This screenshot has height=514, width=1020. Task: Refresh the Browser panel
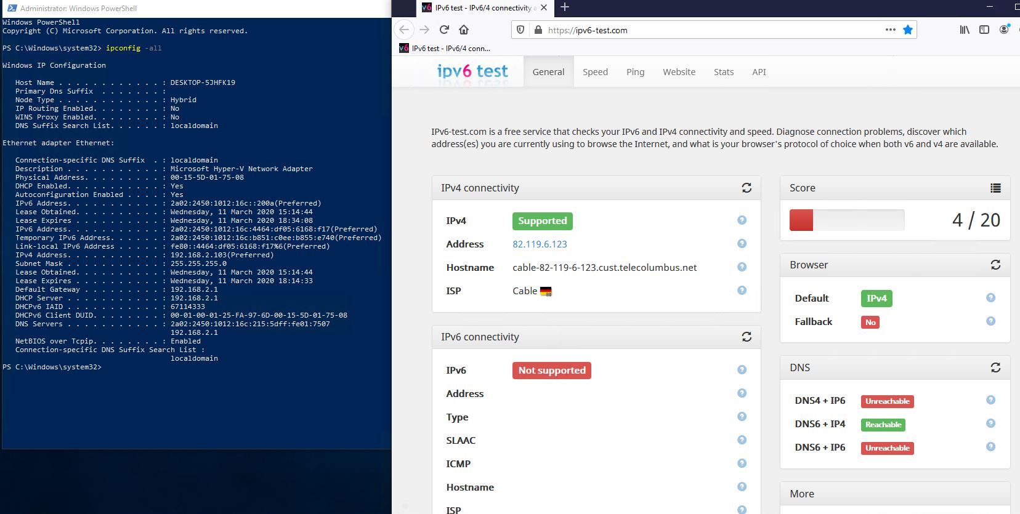995,265
